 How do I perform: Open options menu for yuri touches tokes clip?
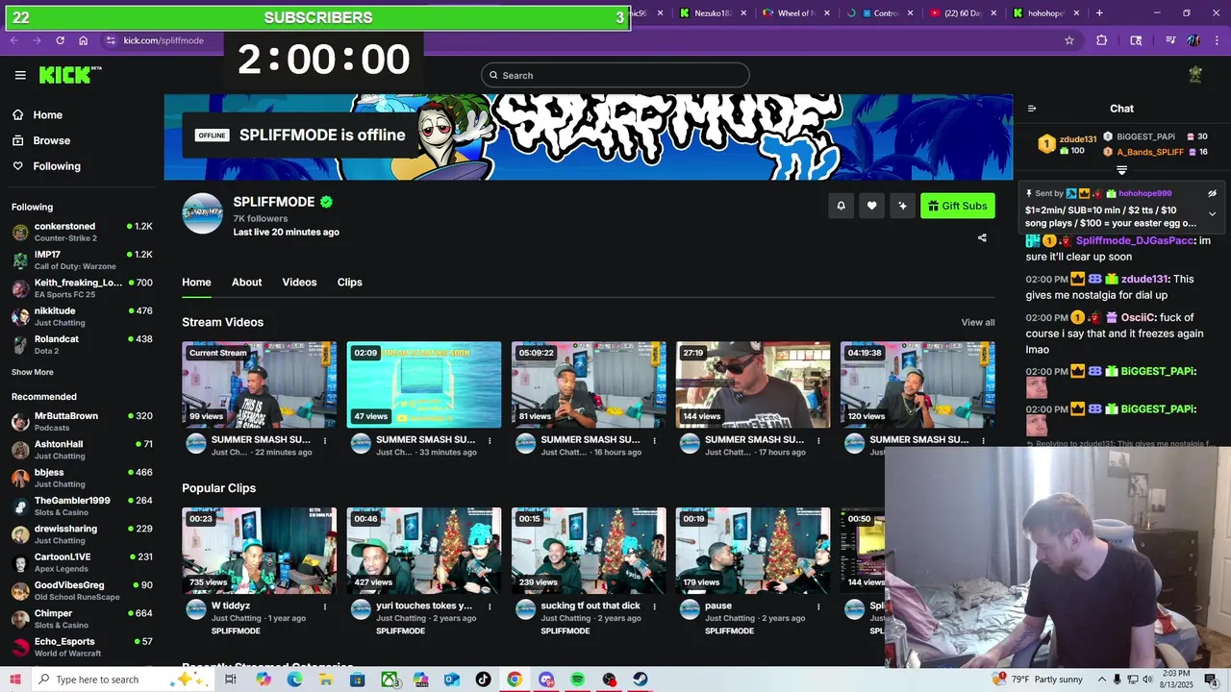[x=490, y=606]
